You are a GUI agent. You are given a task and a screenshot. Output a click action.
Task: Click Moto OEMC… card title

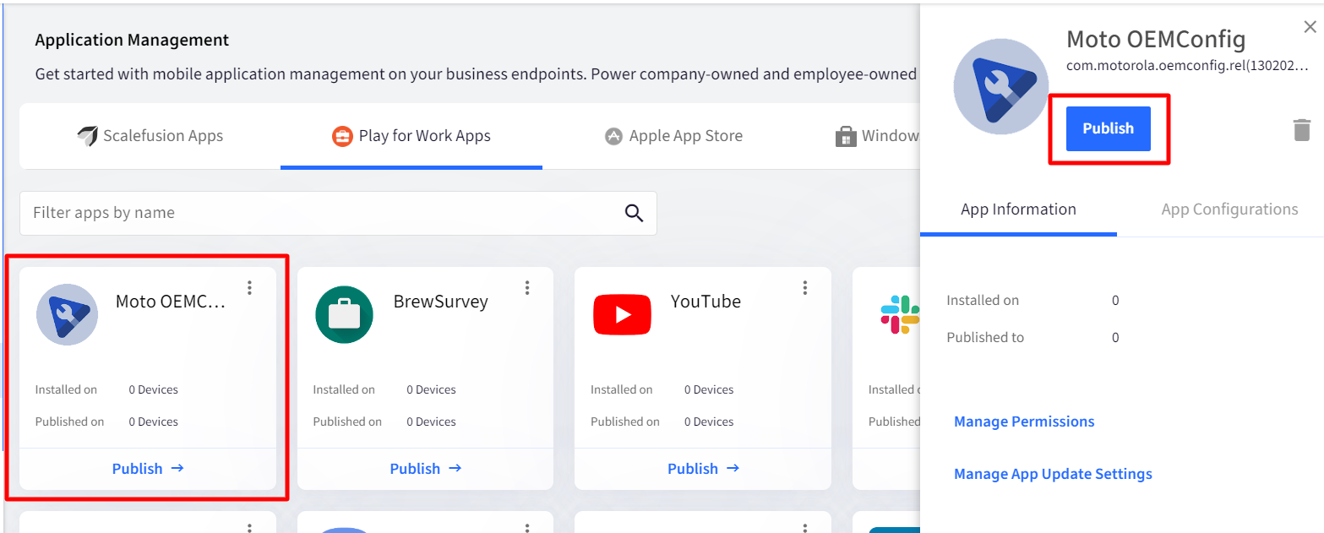coord(171,302)
